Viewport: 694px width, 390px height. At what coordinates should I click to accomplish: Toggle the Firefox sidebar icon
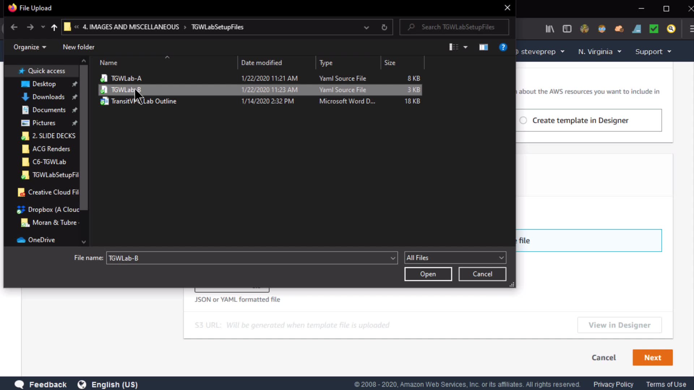click(x=567, y=29)
